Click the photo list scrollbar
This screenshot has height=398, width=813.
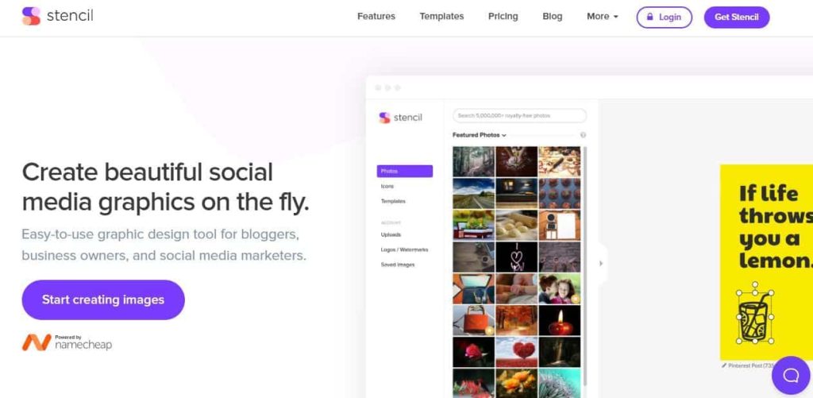point(585,265)
